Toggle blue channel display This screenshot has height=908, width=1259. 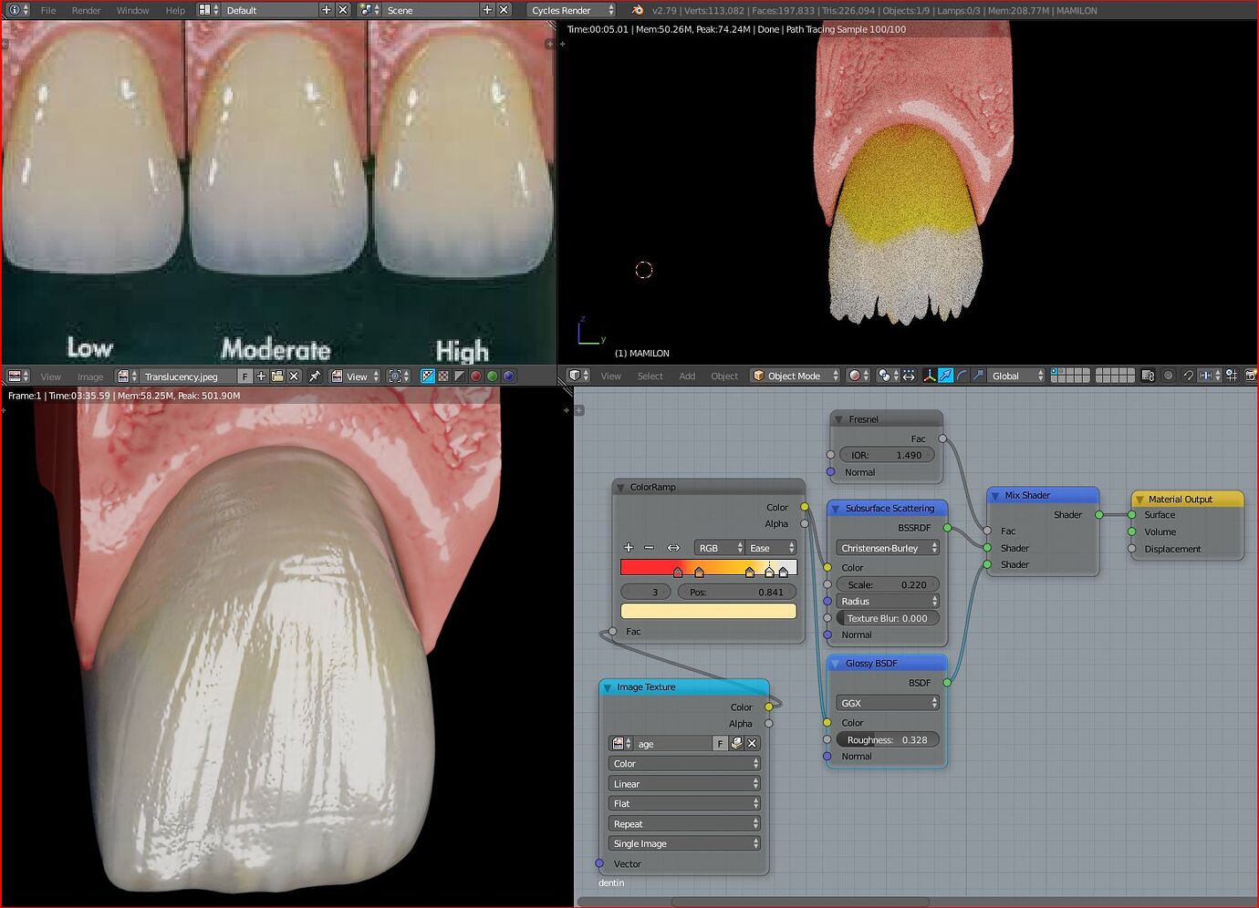[x=509, y=376]
